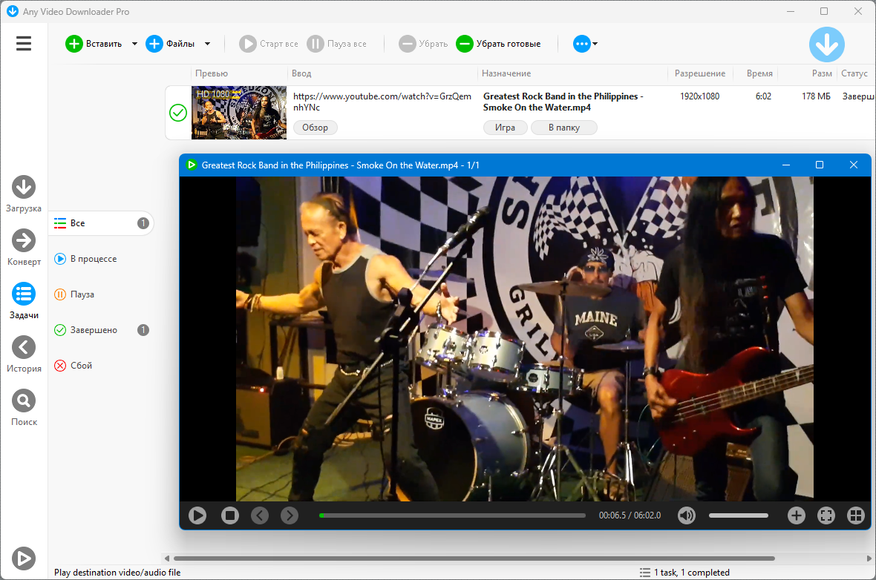Switch to the Конверт sidebar section
Image resolution: width=876 pixels, height=580 pixels.
pos(24,247)
